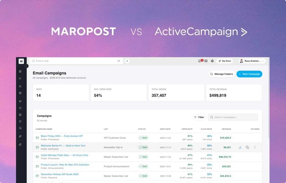Viewport: 286px width, 183px height.
Task: Open the settings gear icon in top bar
Action: point(212,61)
